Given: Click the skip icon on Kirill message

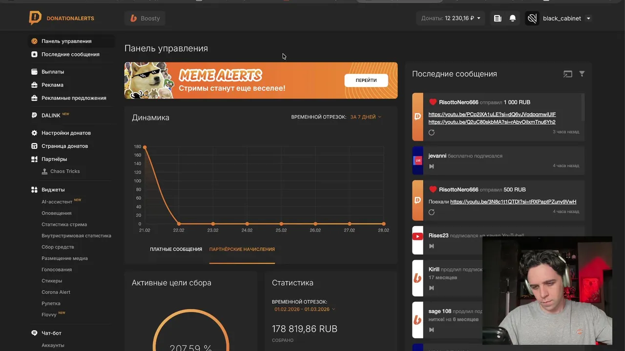Looking at the screenshot, I should click(432, 288).
